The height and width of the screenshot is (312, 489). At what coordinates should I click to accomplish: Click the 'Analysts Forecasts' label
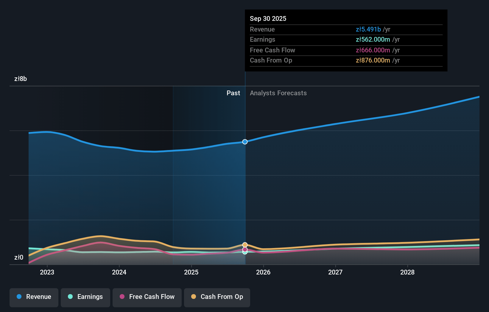278,93
